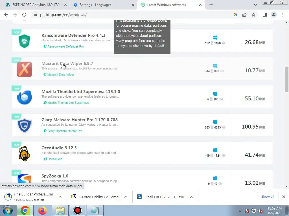Image resolution: width=289 pixels, height=216 pixels.
Task: Show hidden system tray icons
Action: tap(240, 211)
